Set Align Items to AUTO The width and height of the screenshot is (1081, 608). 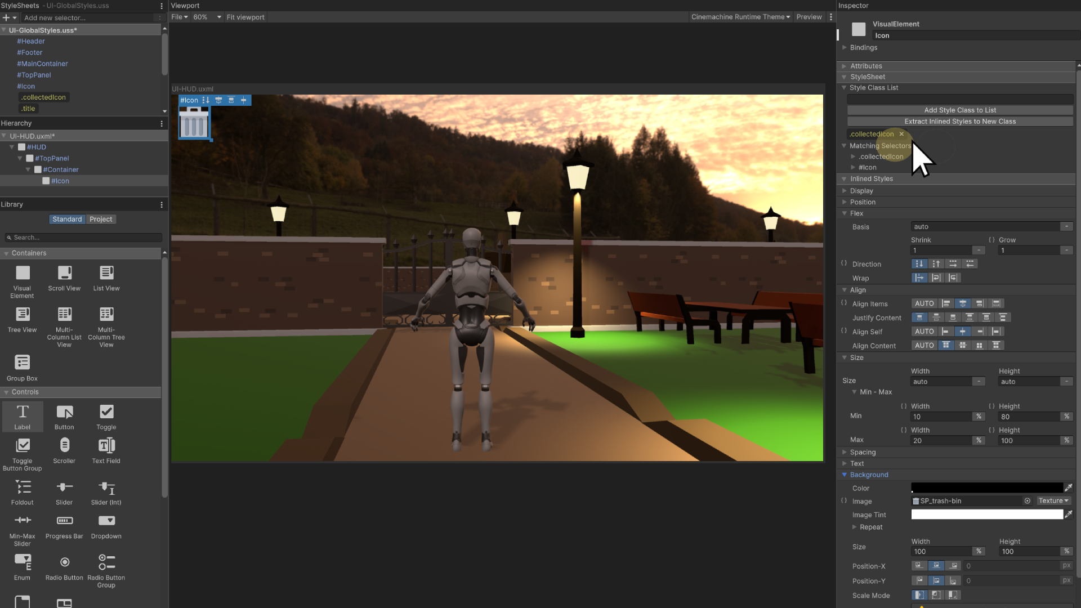924,304
